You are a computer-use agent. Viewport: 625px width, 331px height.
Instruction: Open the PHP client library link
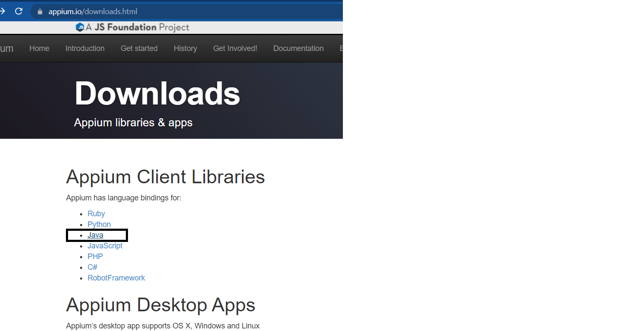95,256
